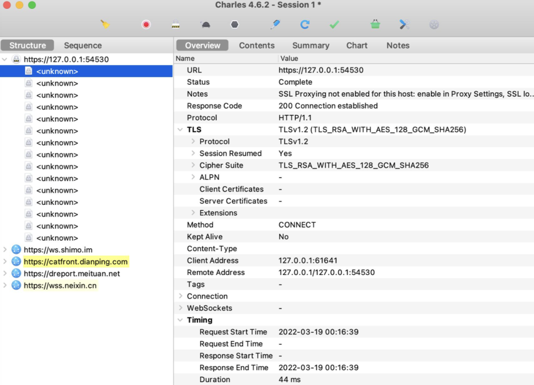This screenshot has height=385, width=534.
Task: Toggle breakpoints with the hexagon icon
Action: 235,25
